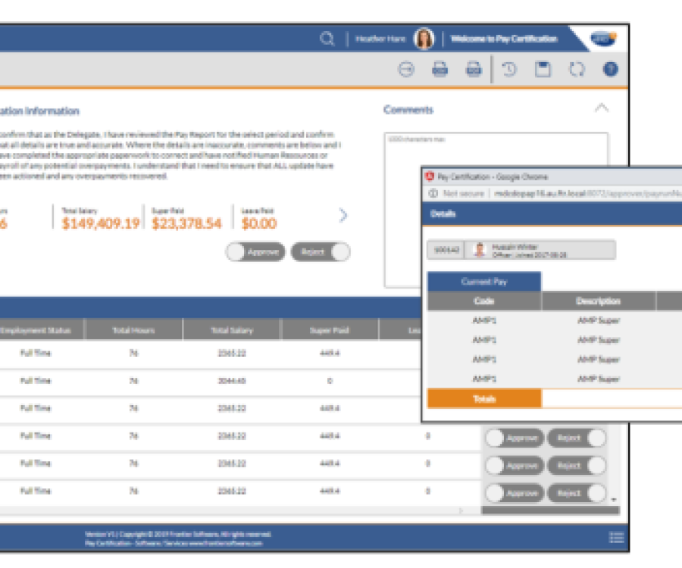Open the search with the magnifier icon
Screen dimensions: 682x568
point(327,38)
